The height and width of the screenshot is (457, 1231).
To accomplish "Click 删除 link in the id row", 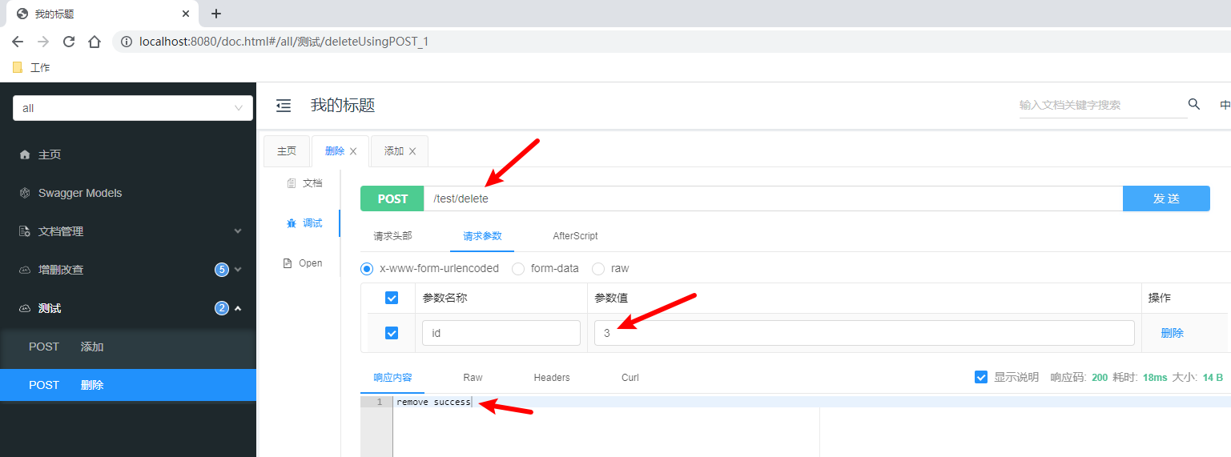I will pos(1173,333).
